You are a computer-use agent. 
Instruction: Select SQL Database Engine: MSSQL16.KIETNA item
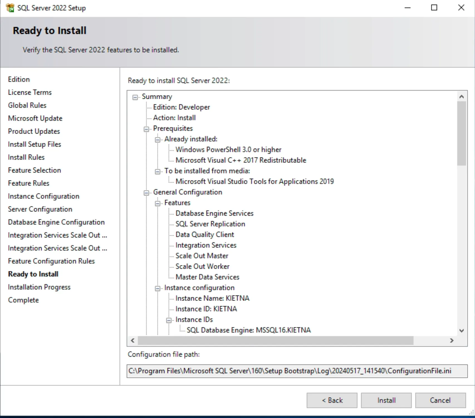pyautogui.click(x=249, y=330)
